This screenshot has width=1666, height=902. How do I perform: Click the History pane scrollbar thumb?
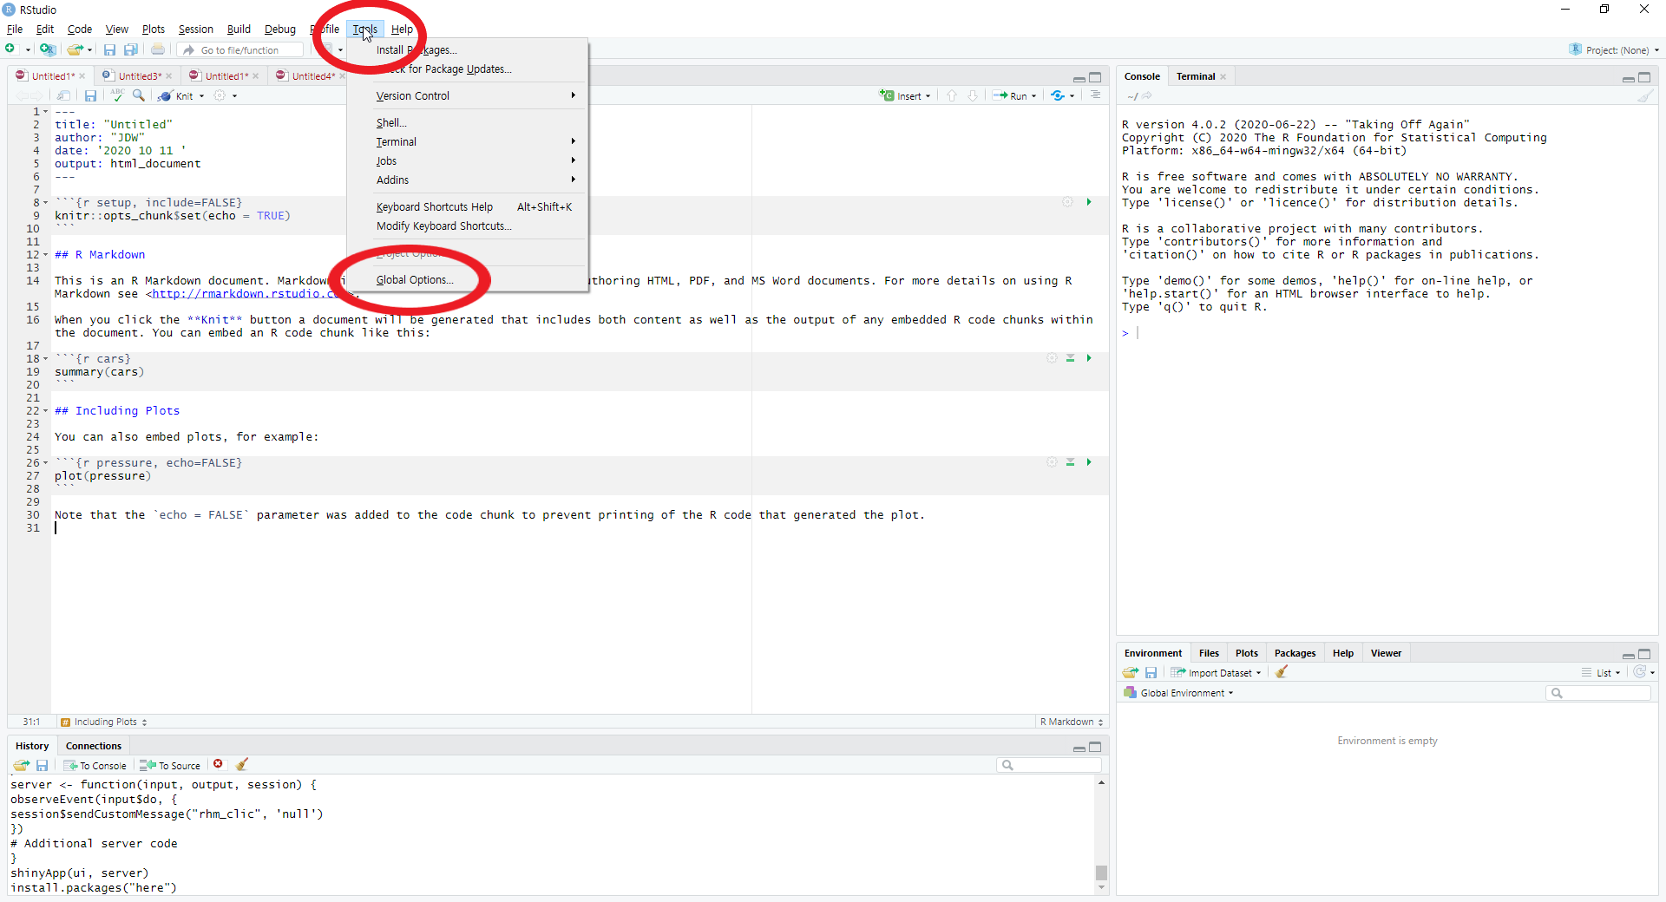click(x=1101, y=873)
